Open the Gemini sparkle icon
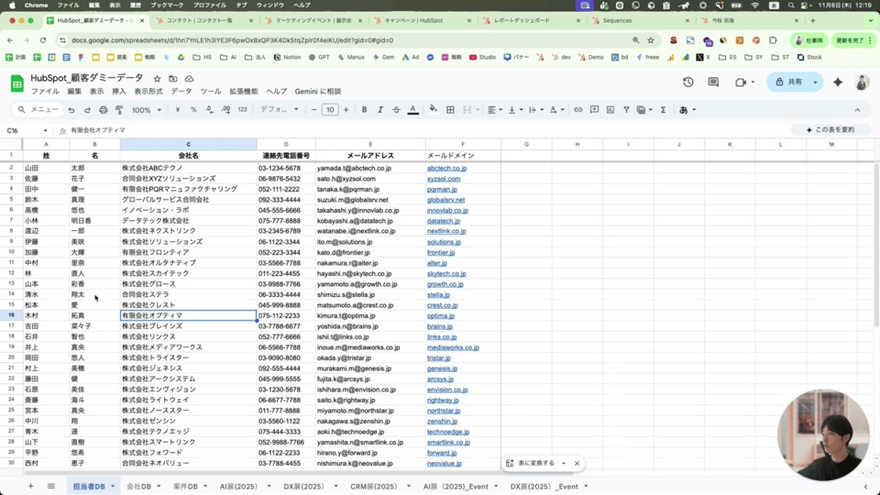The image size is (880, 495). coord(838,82)
